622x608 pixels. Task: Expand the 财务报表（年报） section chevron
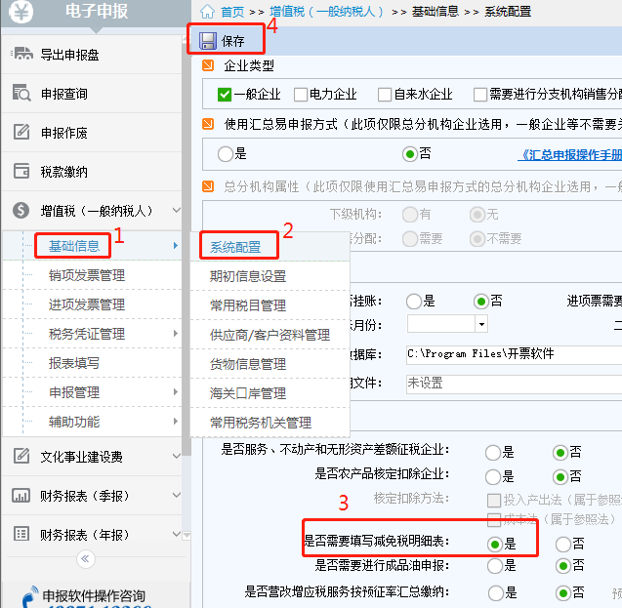click(177, 534)
